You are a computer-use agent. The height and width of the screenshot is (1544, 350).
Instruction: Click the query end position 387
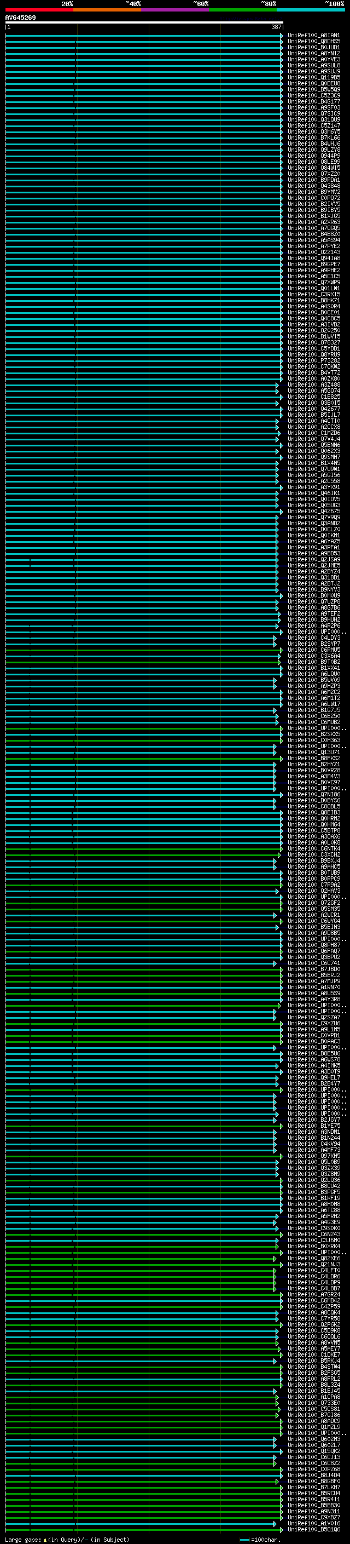pyautogui.click(x=276, y=27)
